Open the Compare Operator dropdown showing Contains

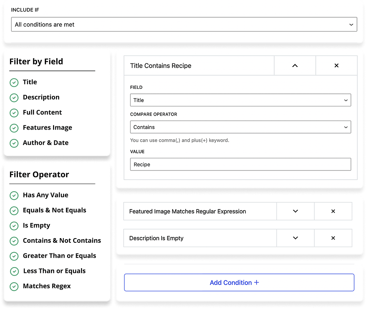click(240, 127)
